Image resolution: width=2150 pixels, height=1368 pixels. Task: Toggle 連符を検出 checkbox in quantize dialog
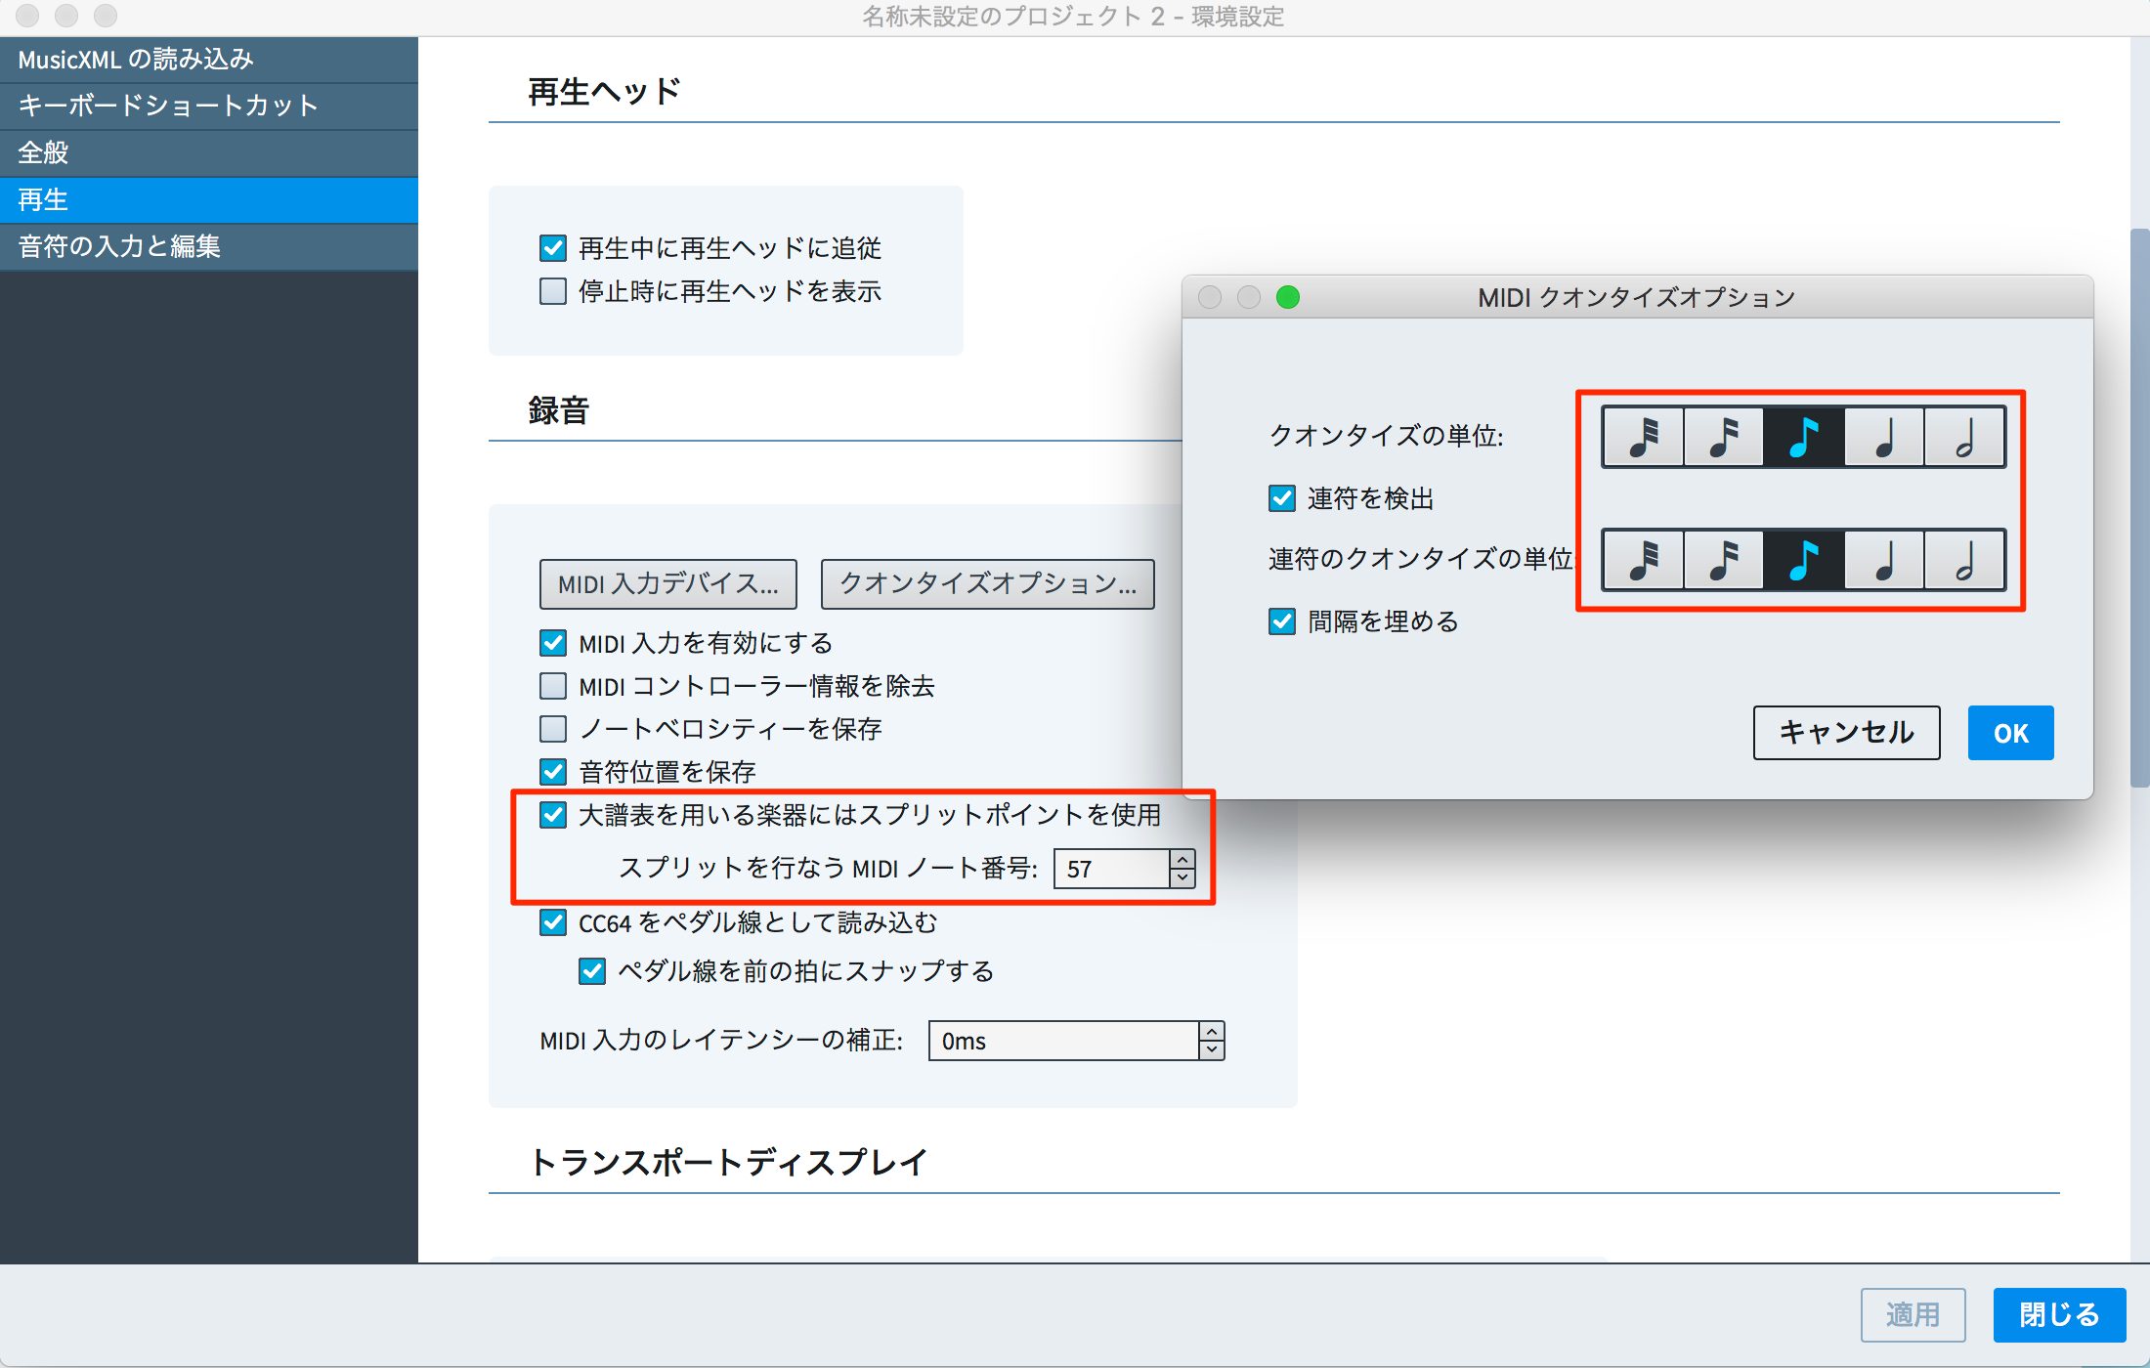(1282, 498)
